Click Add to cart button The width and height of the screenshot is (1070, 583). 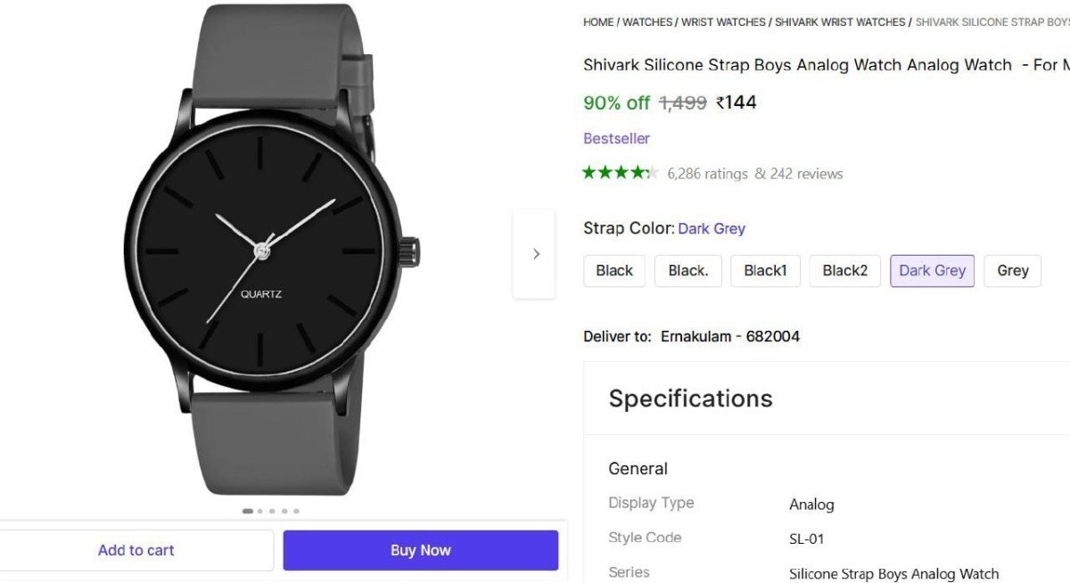pos(136,550)
